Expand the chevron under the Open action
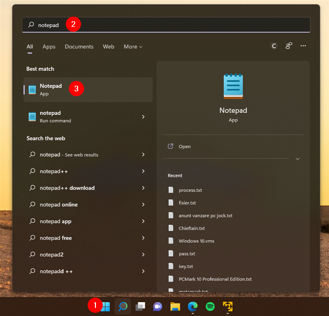Image resolution: width=329 pixels, height=316 pixels. tap(298, 159)
